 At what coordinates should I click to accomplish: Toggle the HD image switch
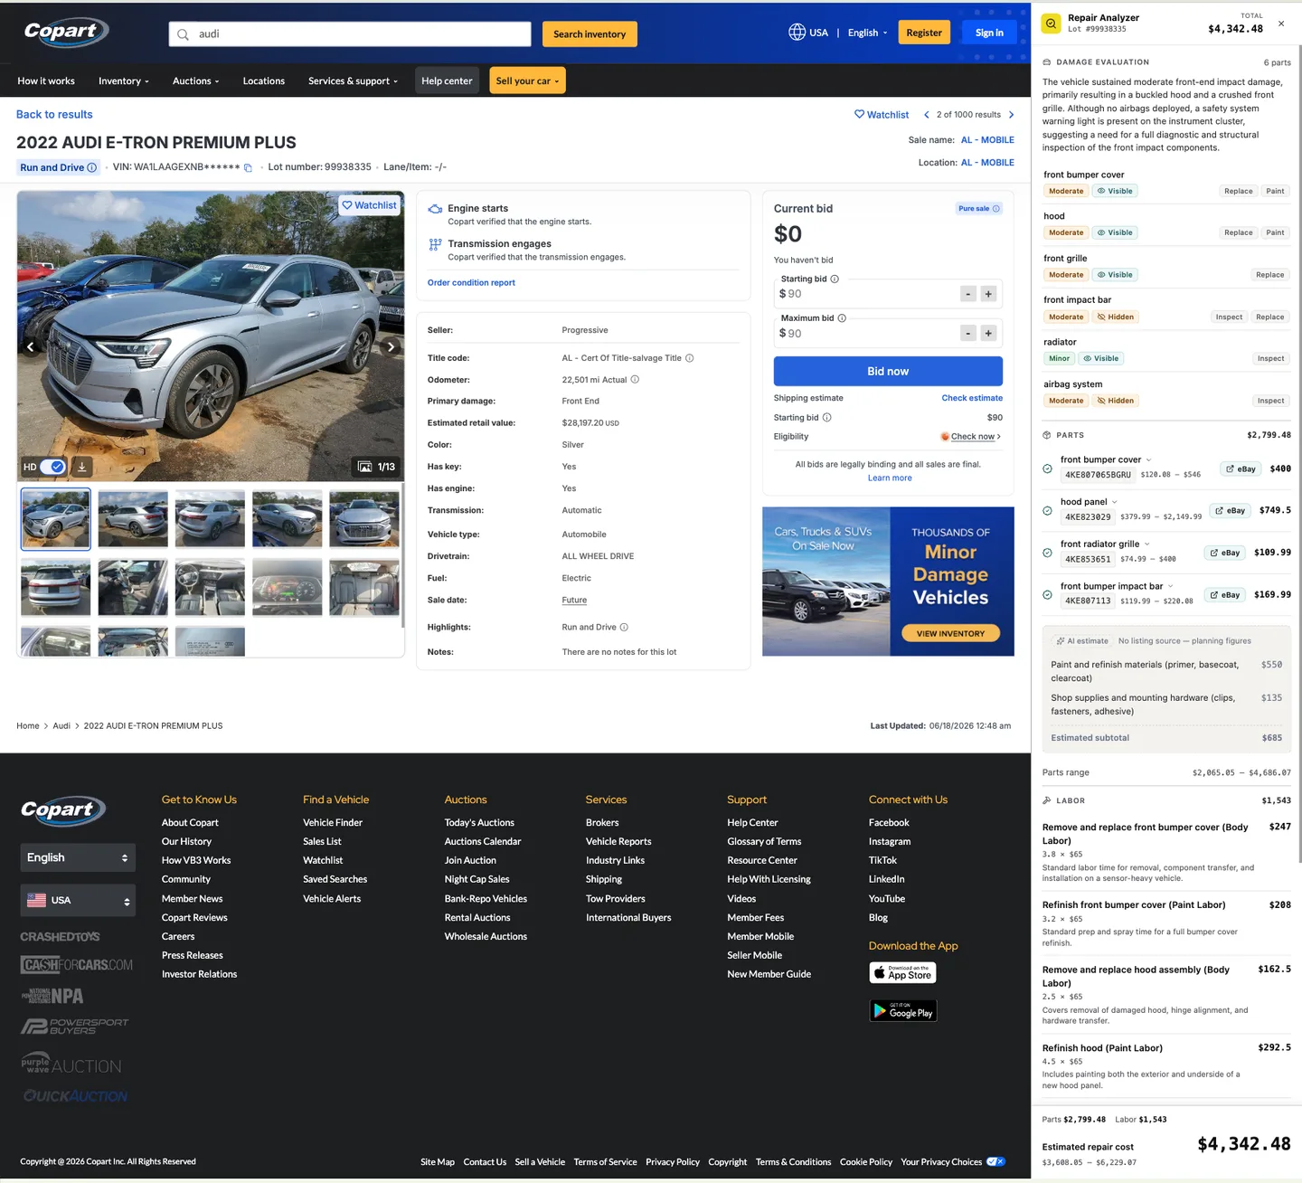pos(53,467)
